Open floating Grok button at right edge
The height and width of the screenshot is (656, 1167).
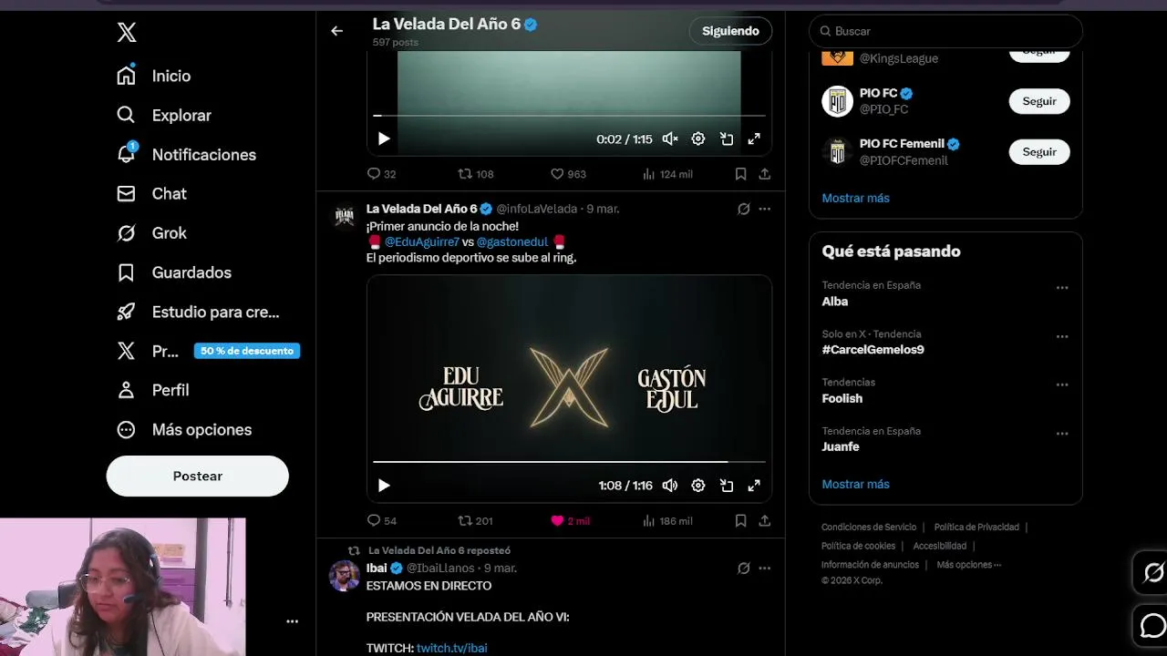click(1152, 572)
